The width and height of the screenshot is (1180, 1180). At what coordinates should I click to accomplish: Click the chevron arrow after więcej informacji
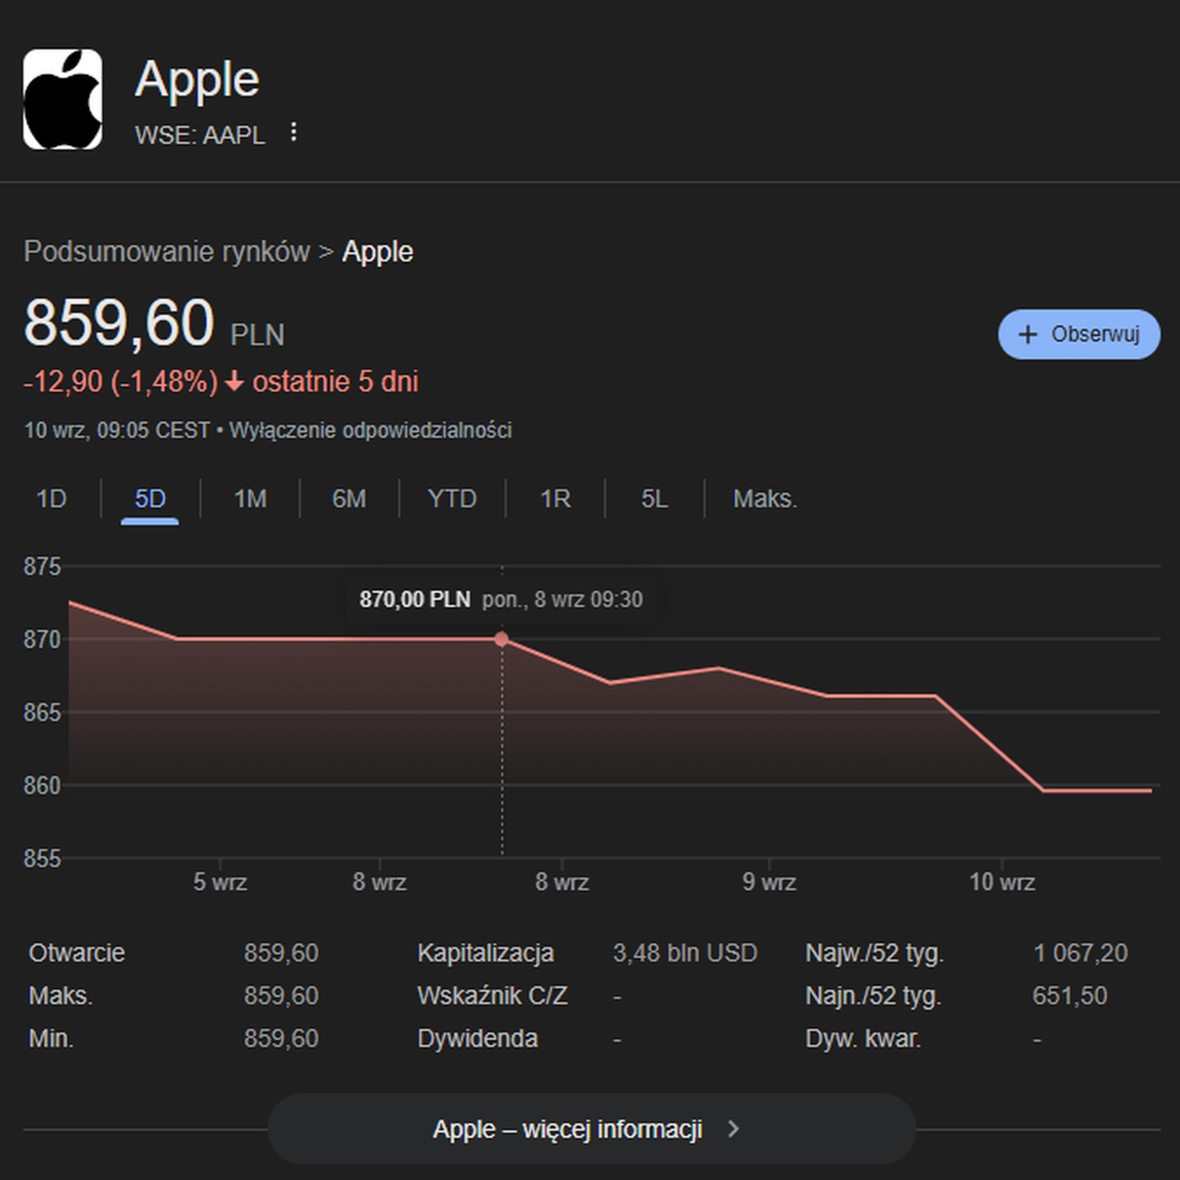[x=733, y=1129]
